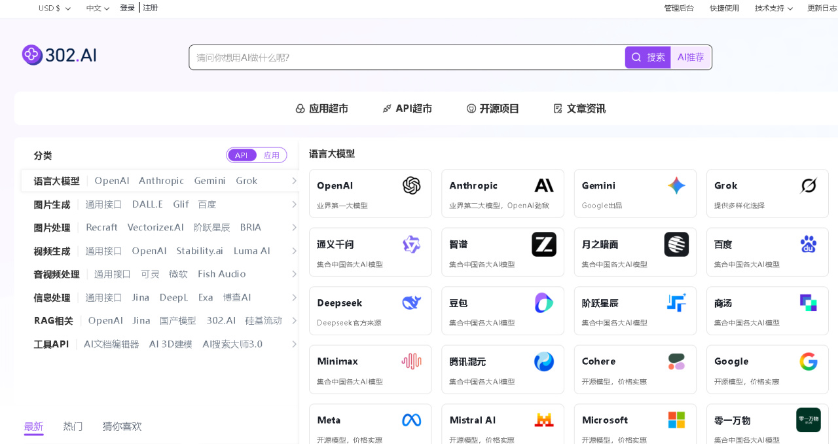Click the Grok logo icon
The width and height of the screenshot is (838, 444).
pos(809,186)
